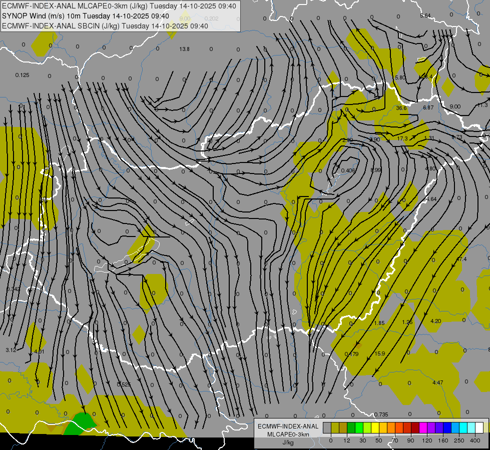Select the 15.9 value on map
The width and height of the screenshot is (490, 450).
(380, 353)
